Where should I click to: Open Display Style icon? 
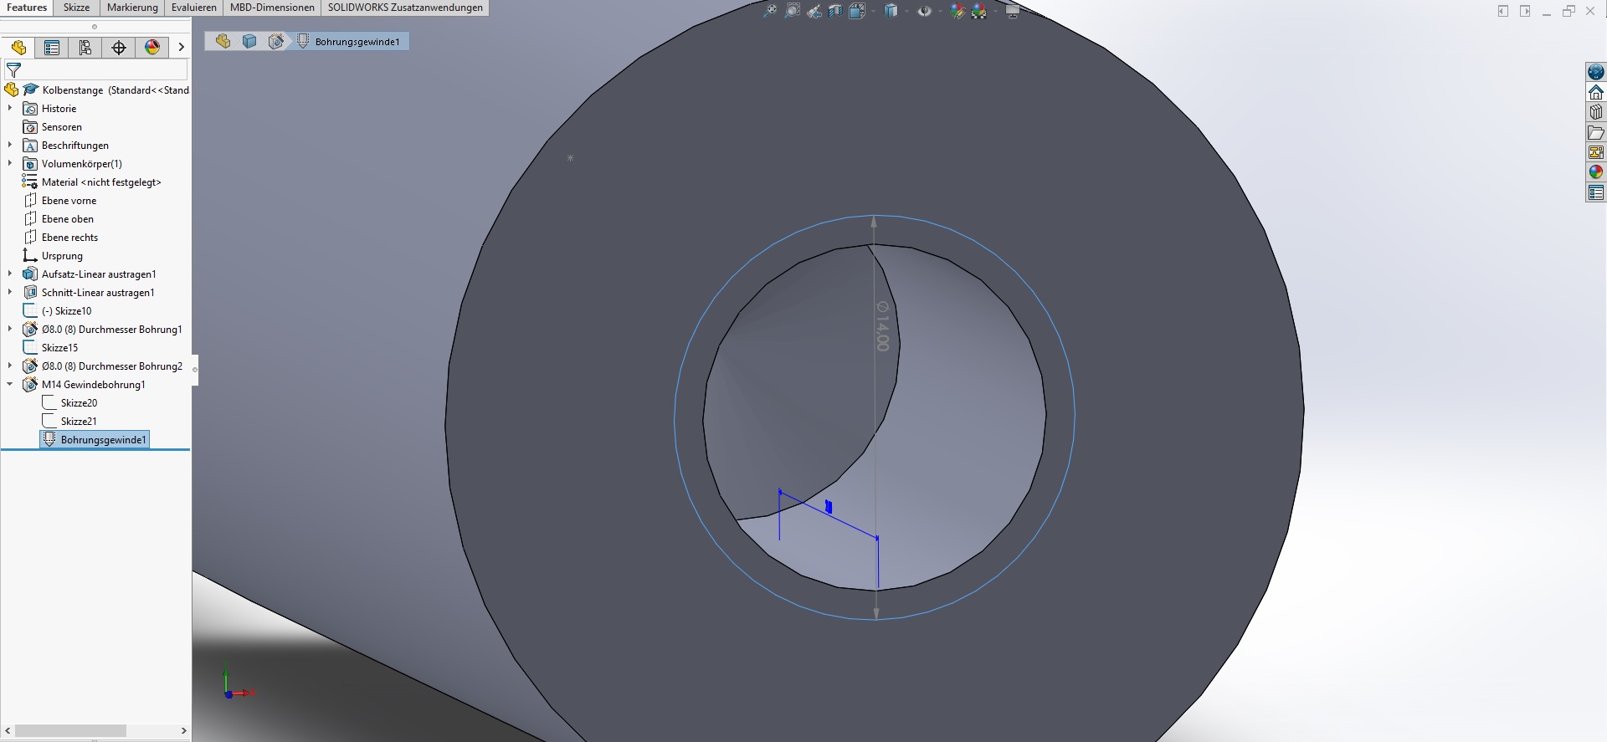click(x=891, y=11)
